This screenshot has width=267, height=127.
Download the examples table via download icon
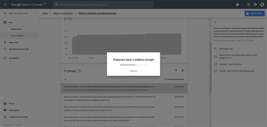(182, 70)
